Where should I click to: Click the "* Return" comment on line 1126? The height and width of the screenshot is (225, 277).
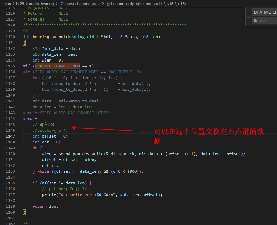point(33,14)
